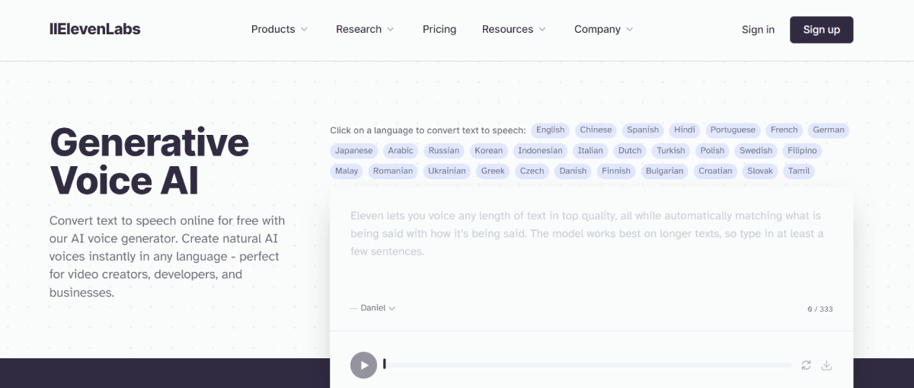Click the Sign up button

coord(821,30)
